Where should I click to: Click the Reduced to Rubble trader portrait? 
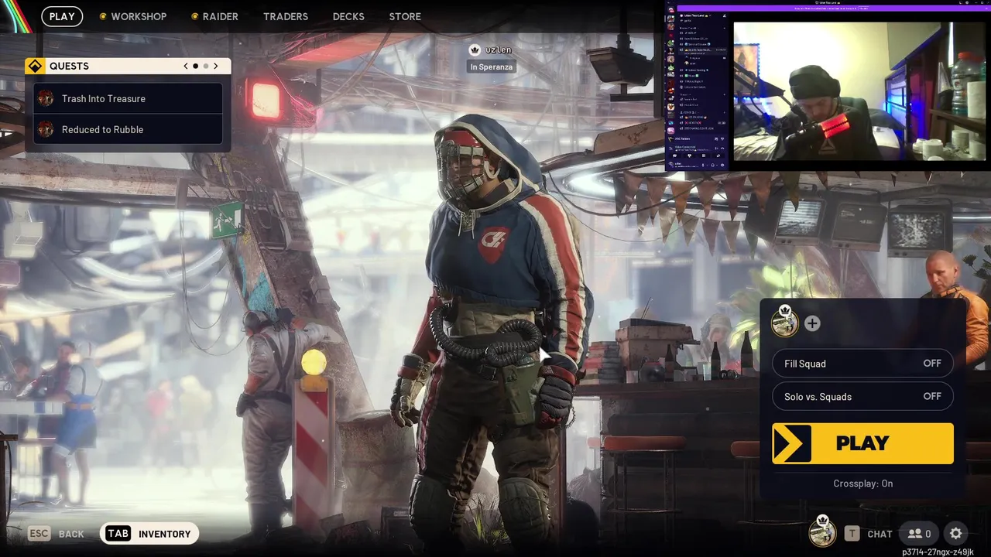(46, 129)
